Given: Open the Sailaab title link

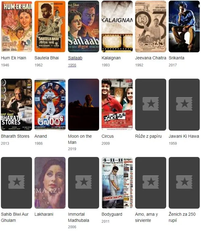Looking at the screenshot, I should (x=75, y=58).
